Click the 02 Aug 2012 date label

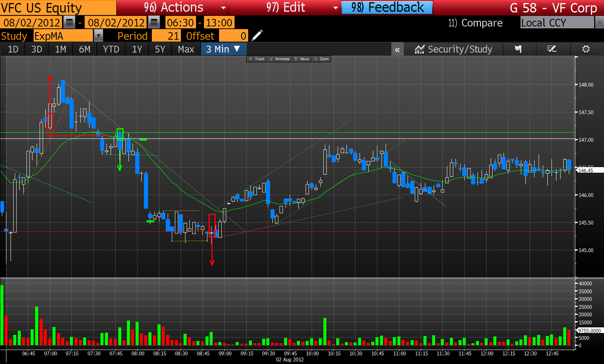290,359
